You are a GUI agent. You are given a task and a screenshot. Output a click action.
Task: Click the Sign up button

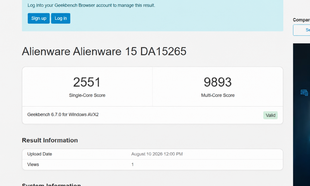(38, 18)
